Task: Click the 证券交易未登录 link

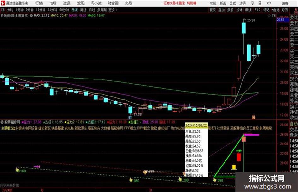Action: coord(174,3)
